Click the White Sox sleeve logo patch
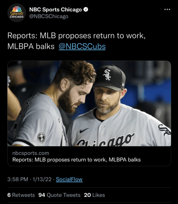The image size is (178, 204). point(164,130)
